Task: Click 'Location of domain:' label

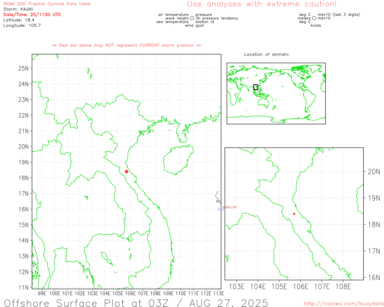Action: tap(267, 54)
